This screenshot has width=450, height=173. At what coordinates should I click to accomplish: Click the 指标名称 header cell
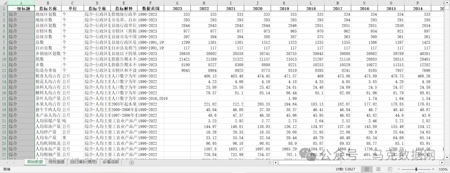(48, 9)
